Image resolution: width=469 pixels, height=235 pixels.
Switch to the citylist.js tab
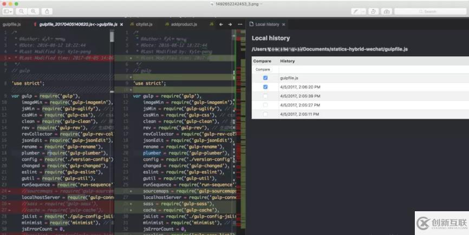[144, 24]
